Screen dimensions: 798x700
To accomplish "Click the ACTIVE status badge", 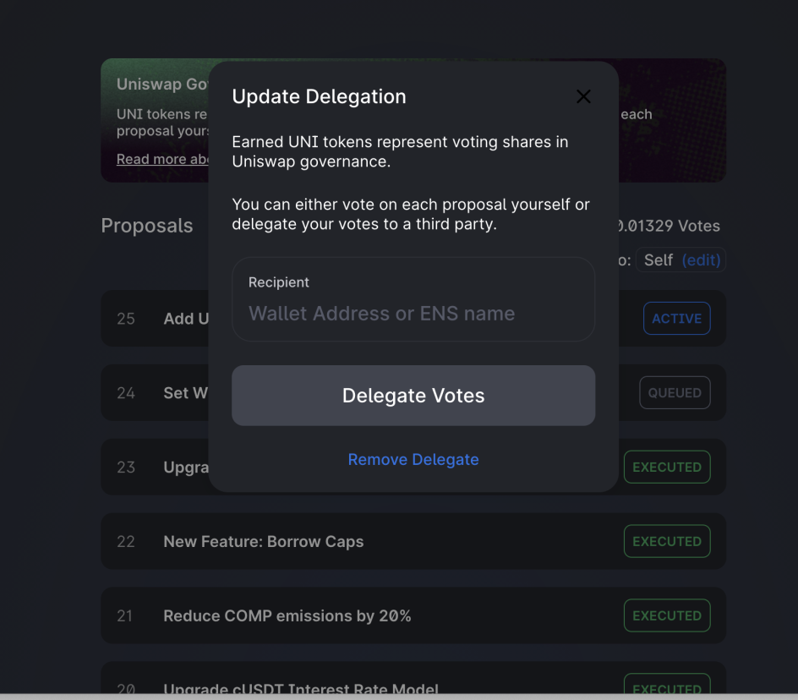I will [x=676, y=319].
